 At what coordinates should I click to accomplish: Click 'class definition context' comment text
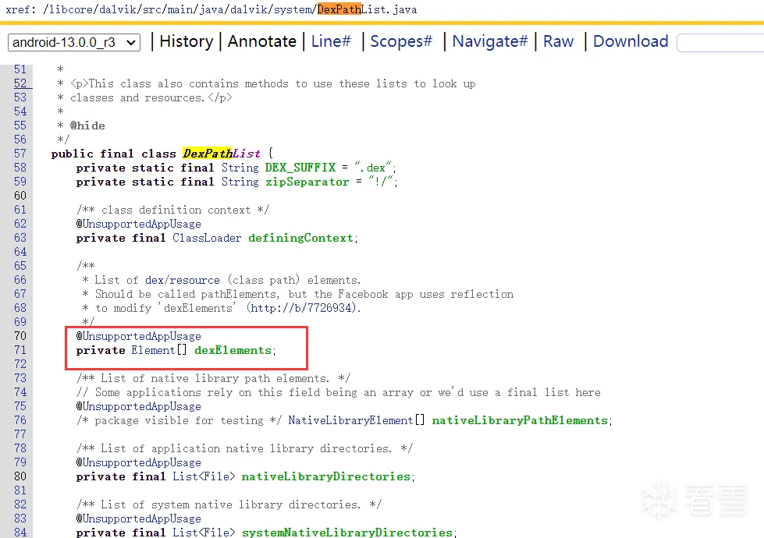[x=176, y=210]
